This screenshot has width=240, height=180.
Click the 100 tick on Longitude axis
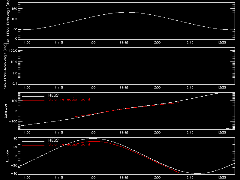[x=14, y=101]
